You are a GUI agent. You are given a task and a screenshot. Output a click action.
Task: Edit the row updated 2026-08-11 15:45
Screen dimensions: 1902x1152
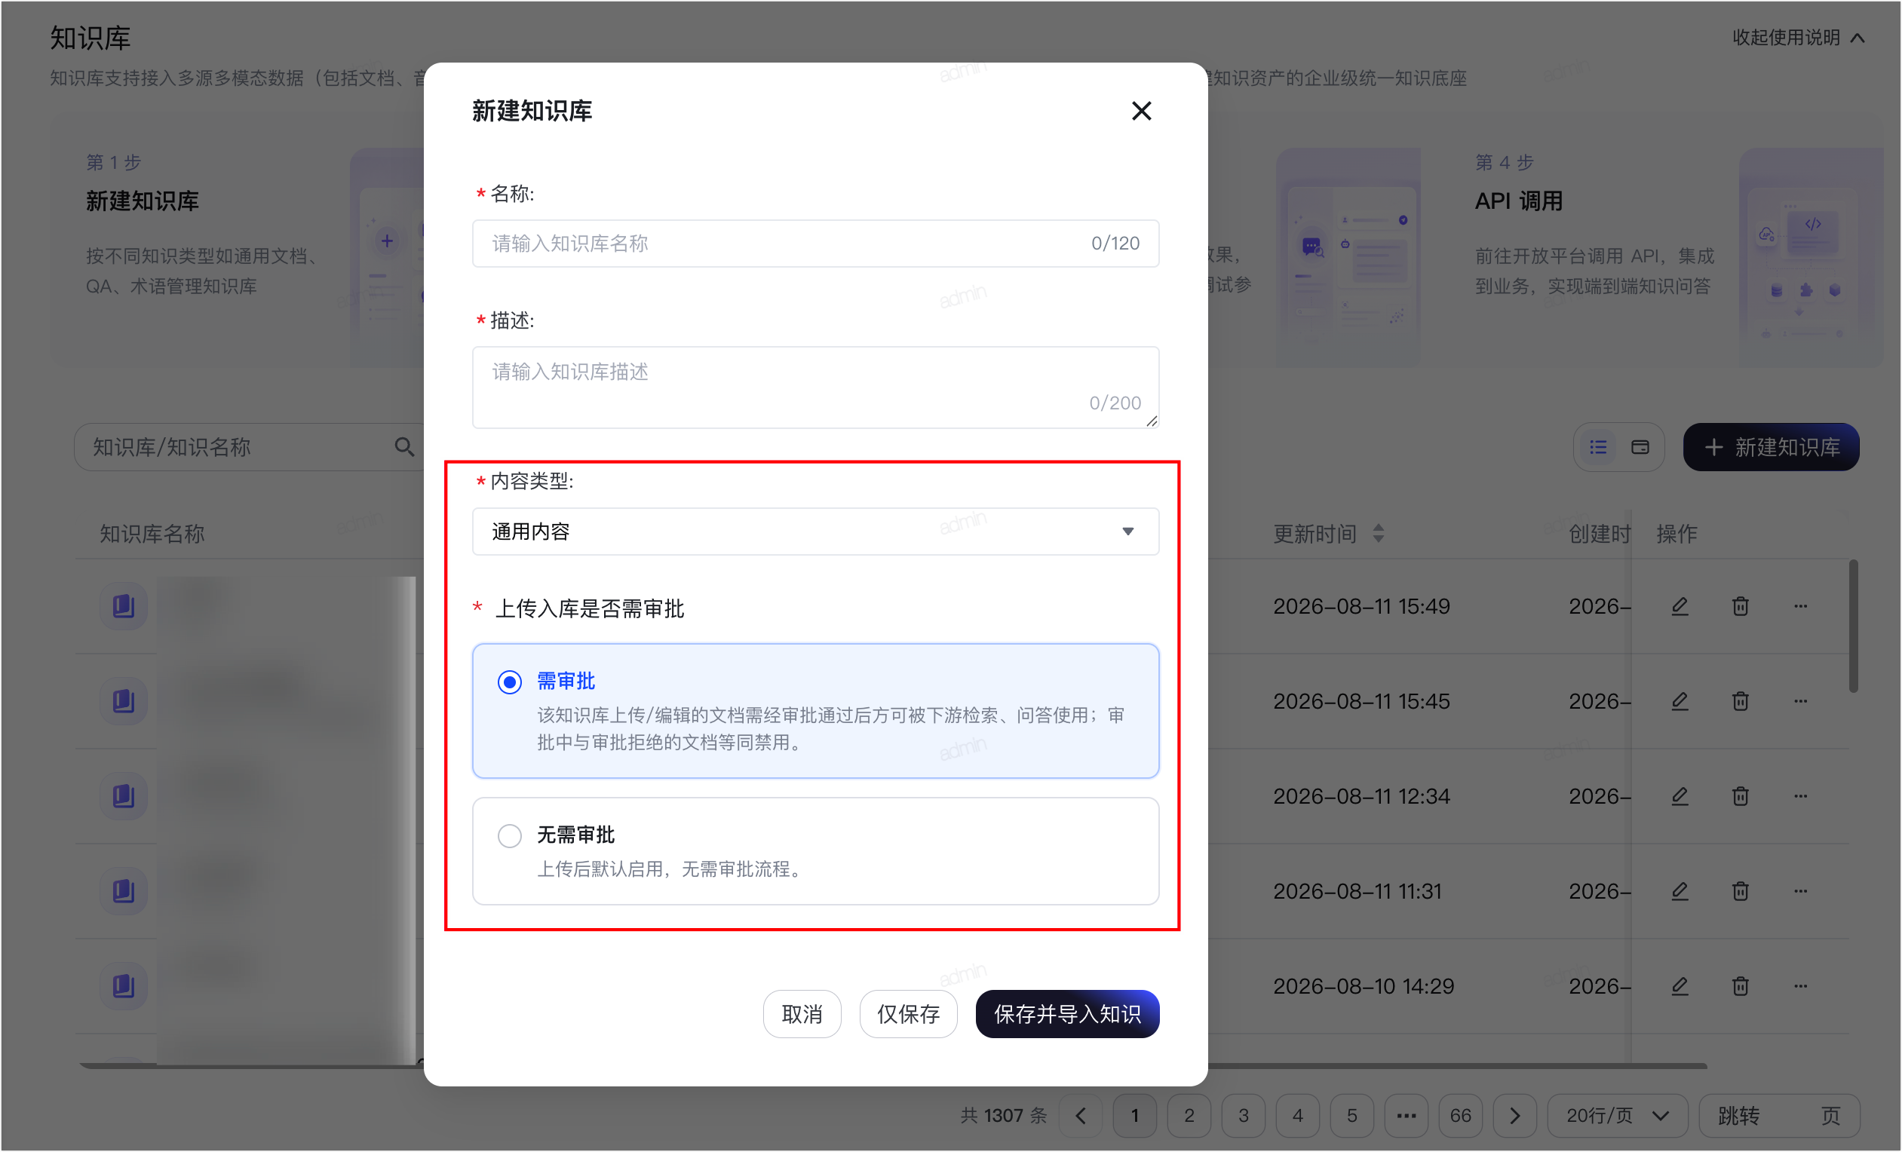tap(1680, 701)
